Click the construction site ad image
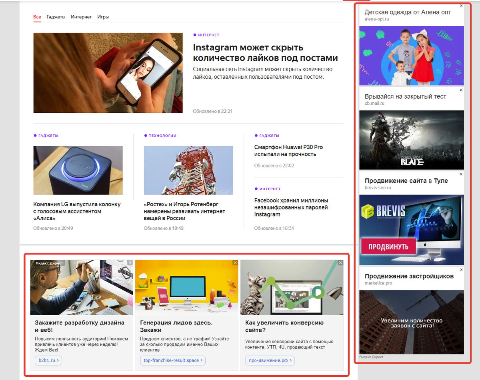The width and height of the screenshot is (480, 380). coord(412,322)
